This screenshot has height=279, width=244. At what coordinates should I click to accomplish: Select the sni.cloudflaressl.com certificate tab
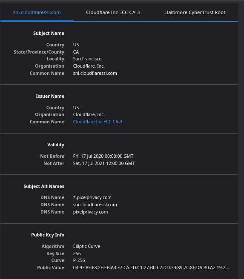click(x=37, y=12)
